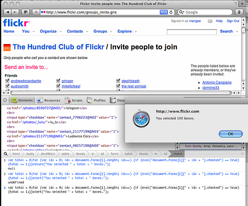The height and width of the screenshot is (206, 248).
Task: Click the flickr logo
Action: (16, 23)
